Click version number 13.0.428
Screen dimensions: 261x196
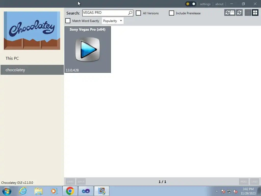(x=72, y=70)
